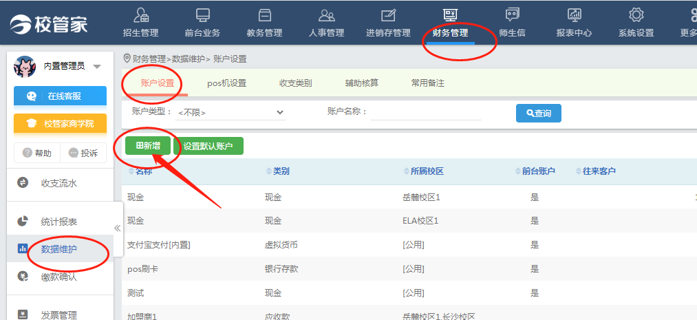Open 报表中心 module icon
The width and height of the screenshot is (697, 320).
click(x=575, y=15)
